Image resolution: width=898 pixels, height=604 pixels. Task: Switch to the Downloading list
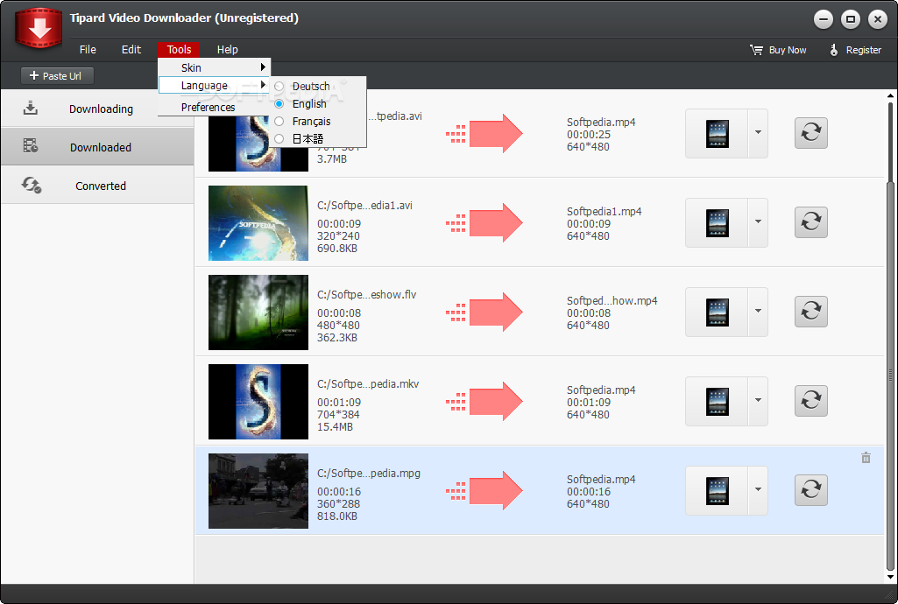click(x=97, y=108)
